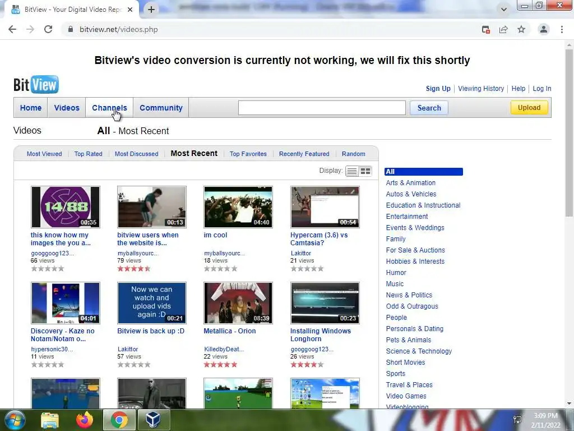Select Autos & Vehicles category
Viewport: 574px width, 431px height.
coord(411,194)
